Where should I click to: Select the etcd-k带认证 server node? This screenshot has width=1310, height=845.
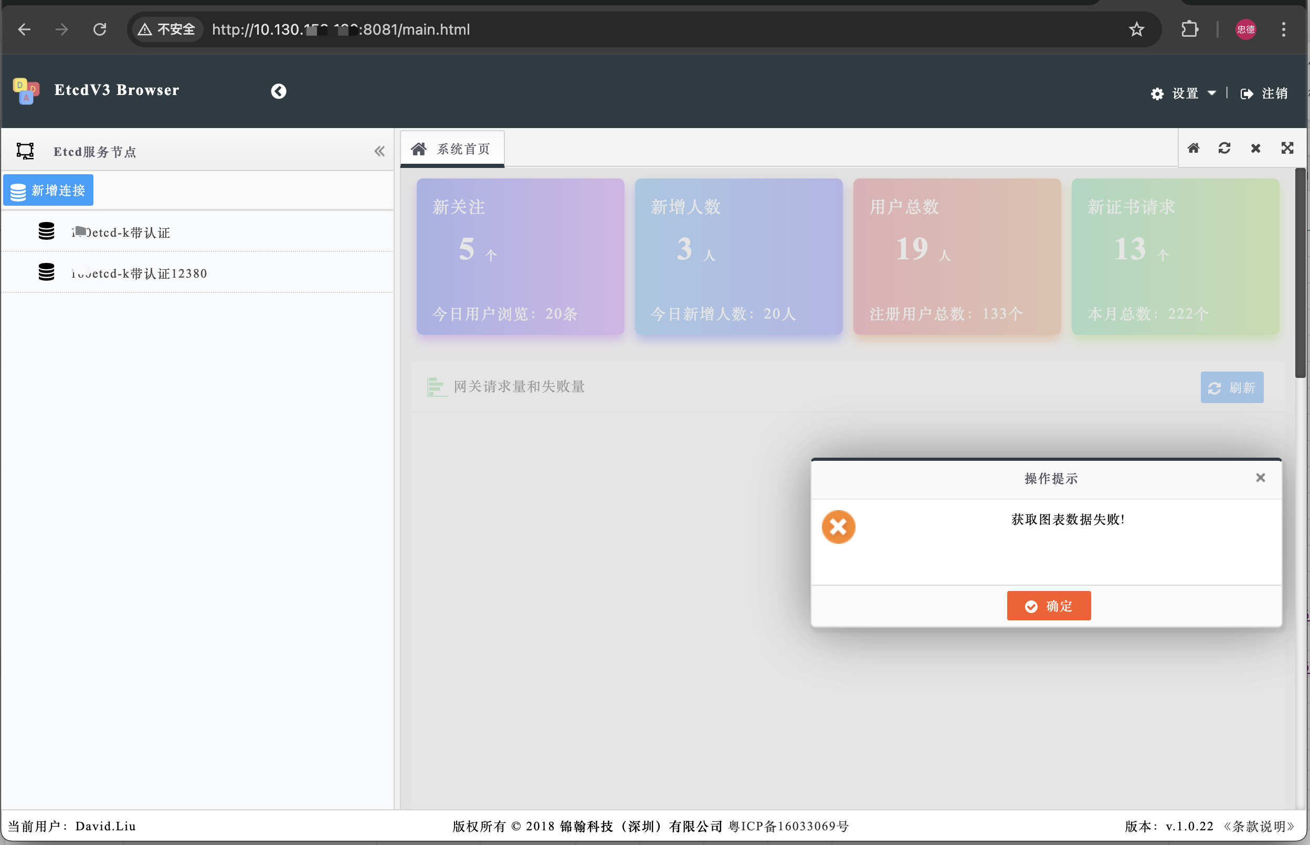[121, 232]
